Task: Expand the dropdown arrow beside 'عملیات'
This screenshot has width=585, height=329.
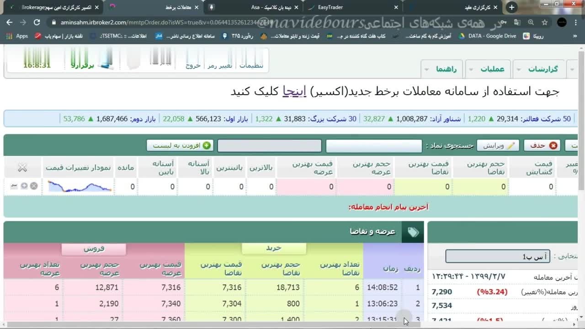Action: (471, 69)
